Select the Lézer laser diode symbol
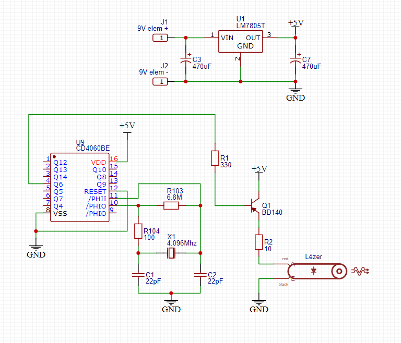The image size is (401, 343). (317, 271)
